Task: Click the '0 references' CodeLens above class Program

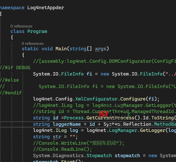Action: click(x=21, y=26)
